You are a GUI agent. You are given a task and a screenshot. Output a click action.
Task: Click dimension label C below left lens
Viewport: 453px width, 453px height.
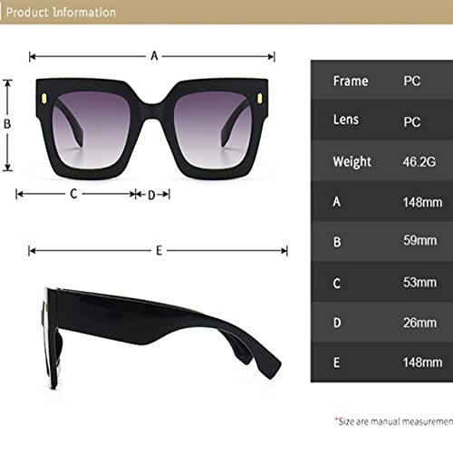click(73, 194)
